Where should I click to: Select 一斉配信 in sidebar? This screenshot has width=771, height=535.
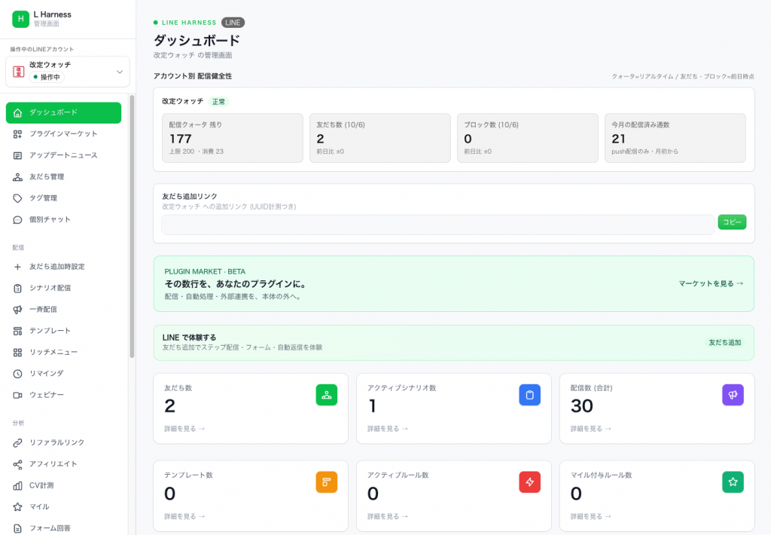click(63, 310)
